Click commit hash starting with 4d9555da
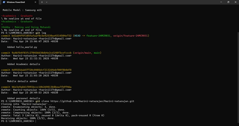This screenshot has height=126, width=239. click(42, 70)
